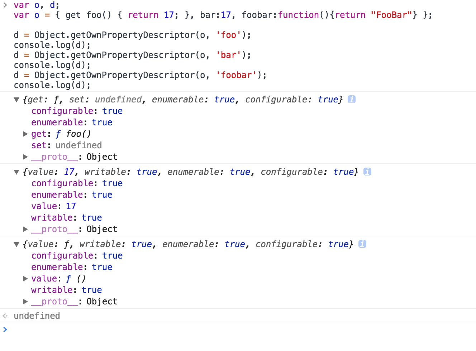This screenshot has width=476, height=351.
Task: Click the 'writable: true' row under value: f
Action: (66, 290)
